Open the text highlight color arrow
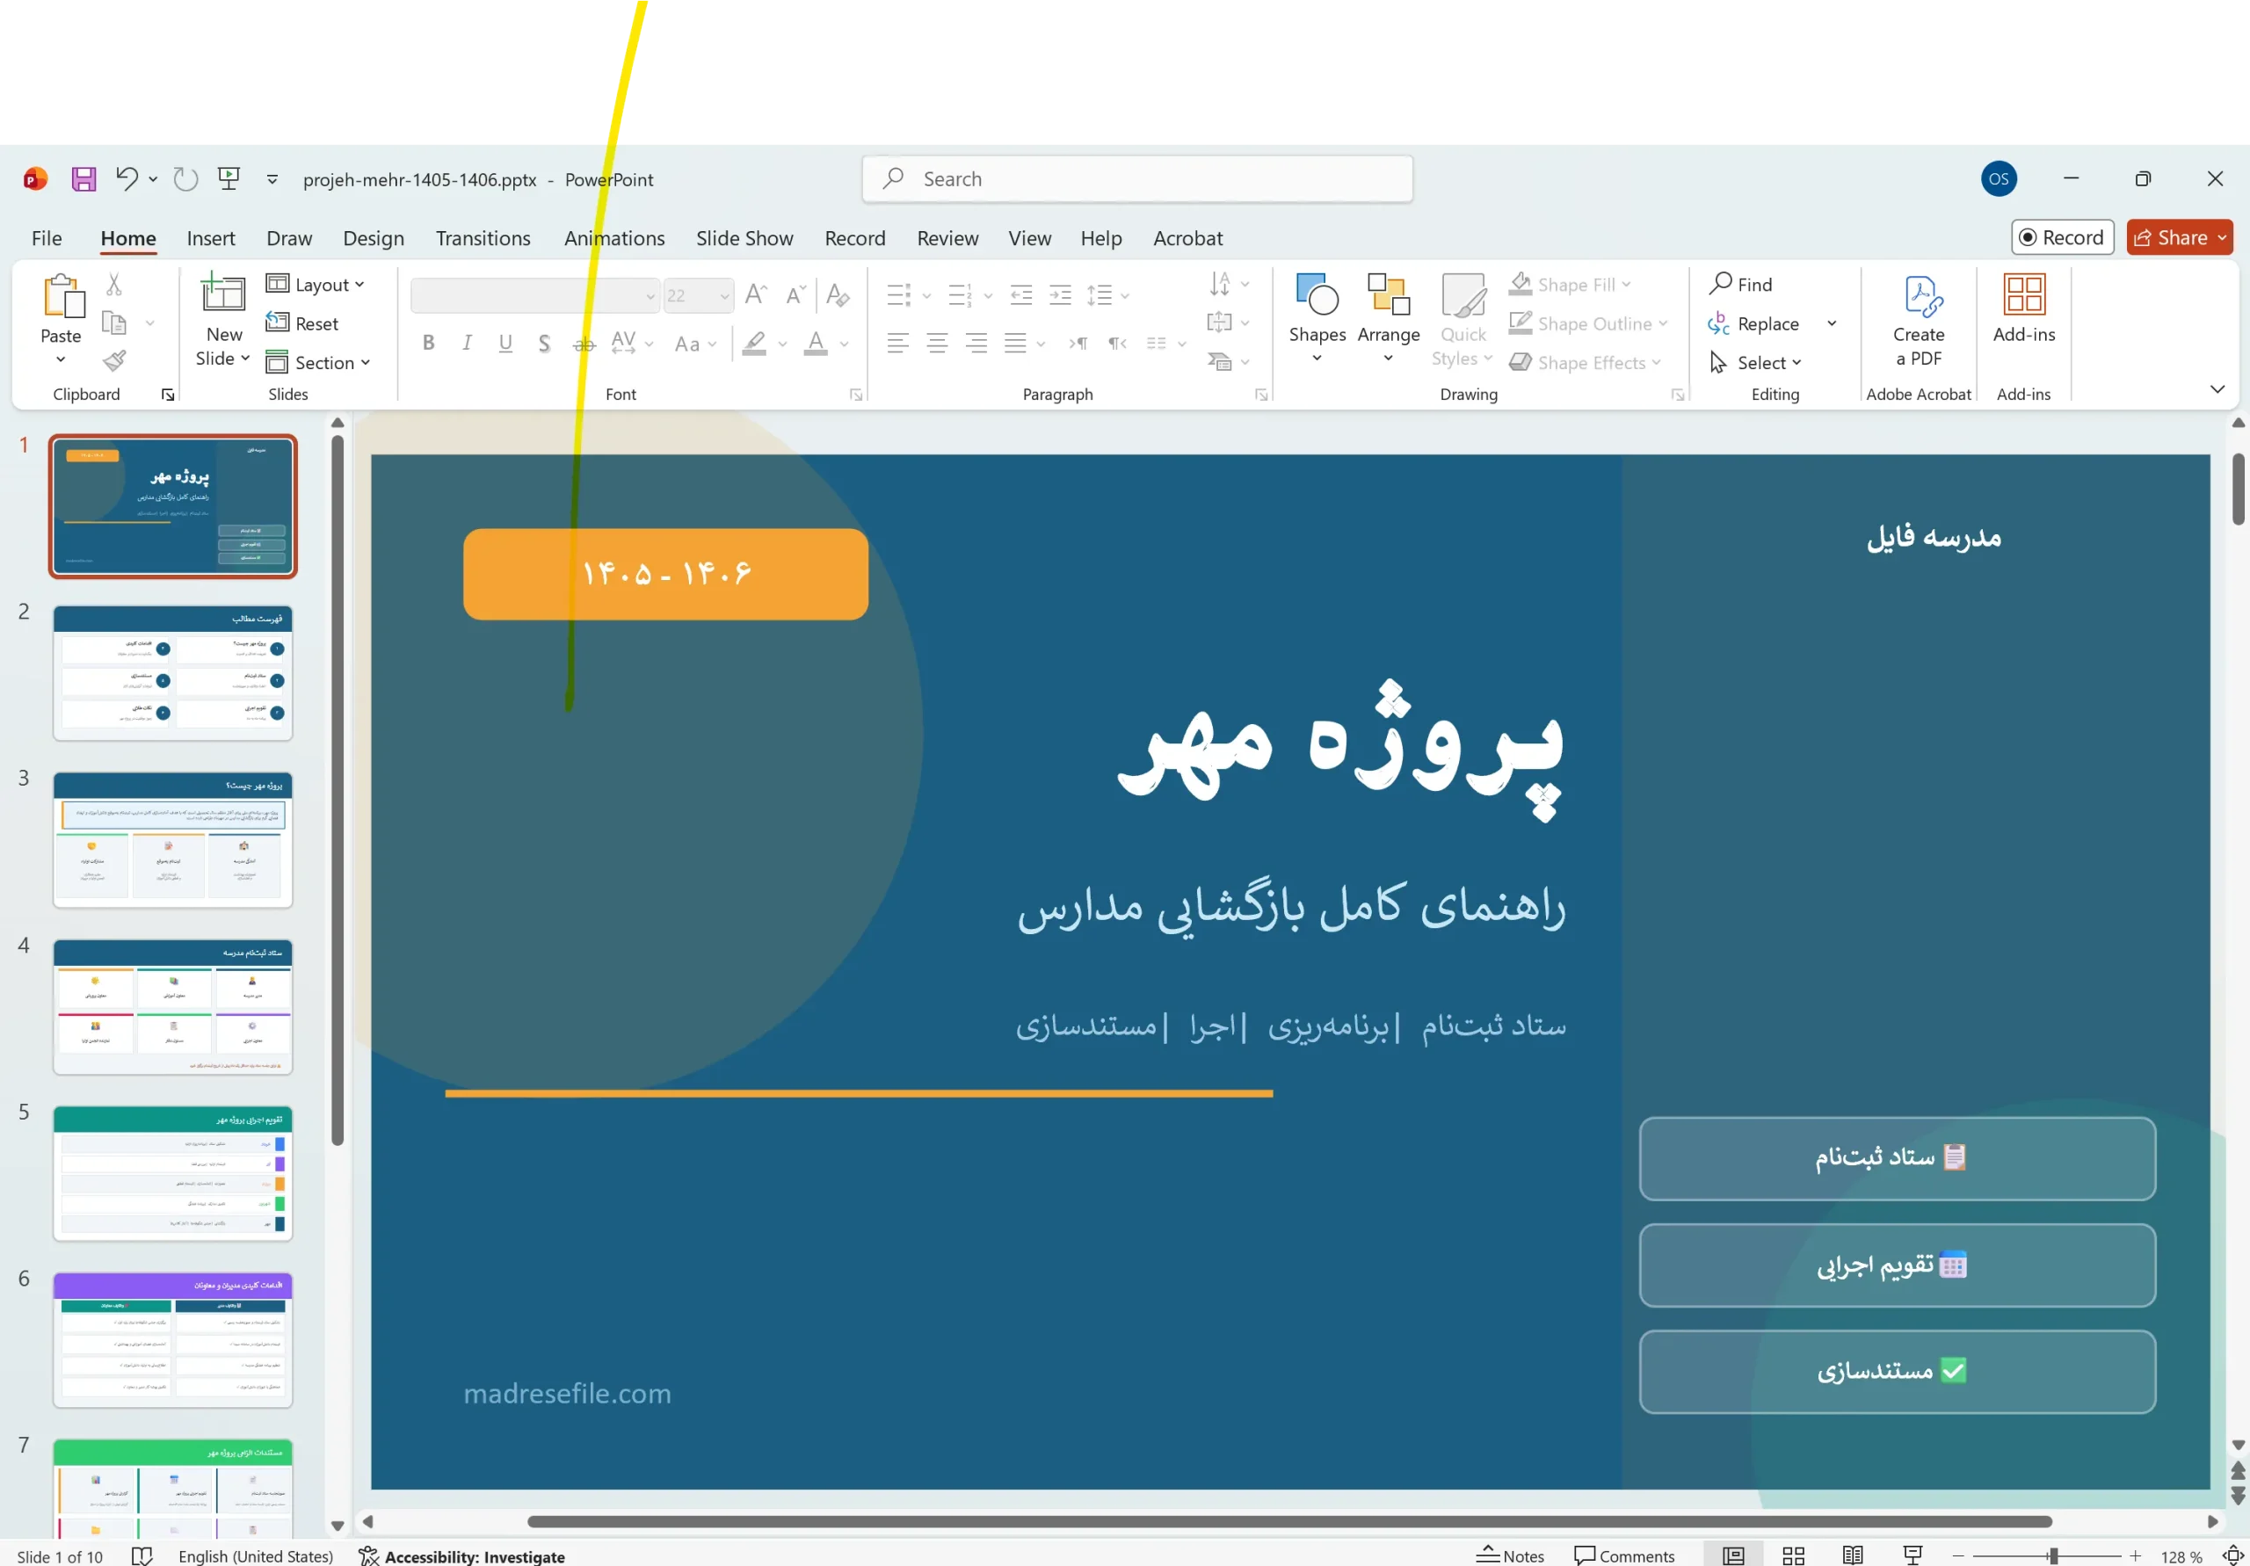 click(x=782, y=344)
